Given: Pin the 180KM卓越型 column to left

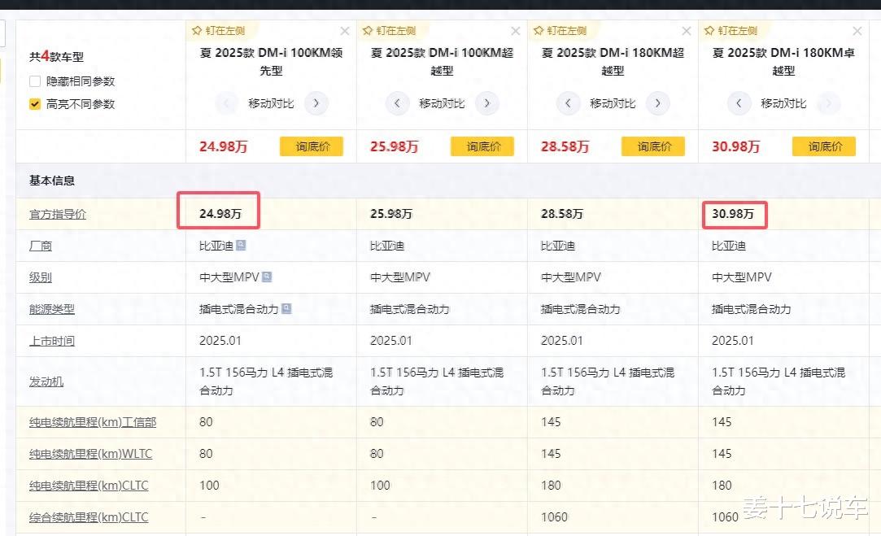Looking at the screenshot, I should (x=730, y=31).
